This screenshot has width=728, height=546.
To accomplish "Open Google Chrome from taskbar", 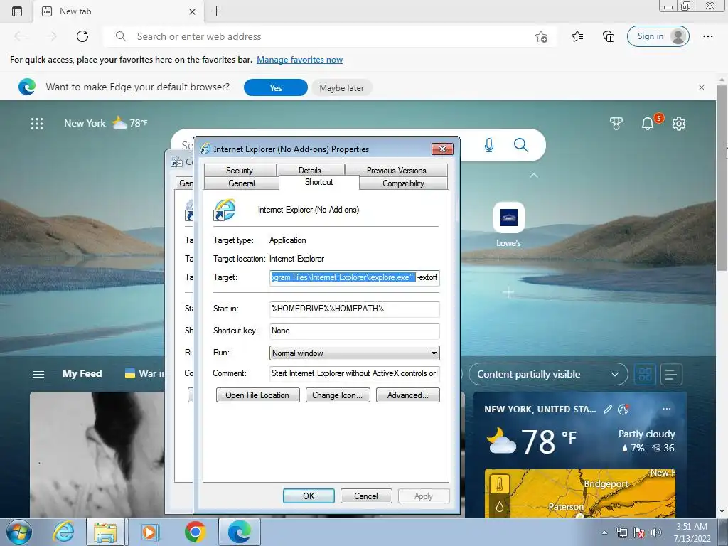I will click(195, 532).
